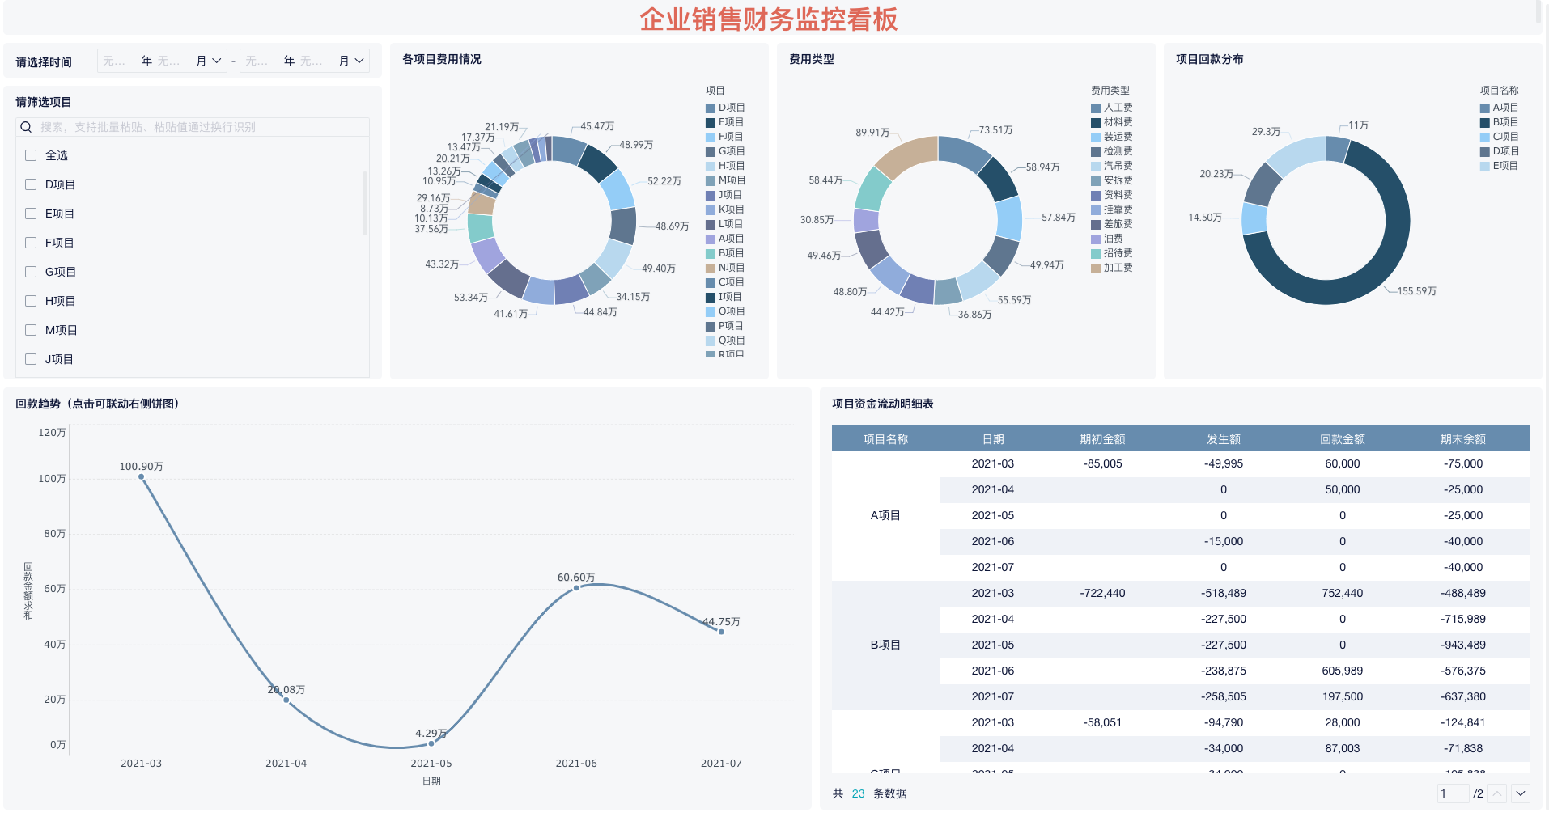Check the M项目 filter checkbox
The height and width of the screenshot is (821, 1549).
tap(30, 329)
